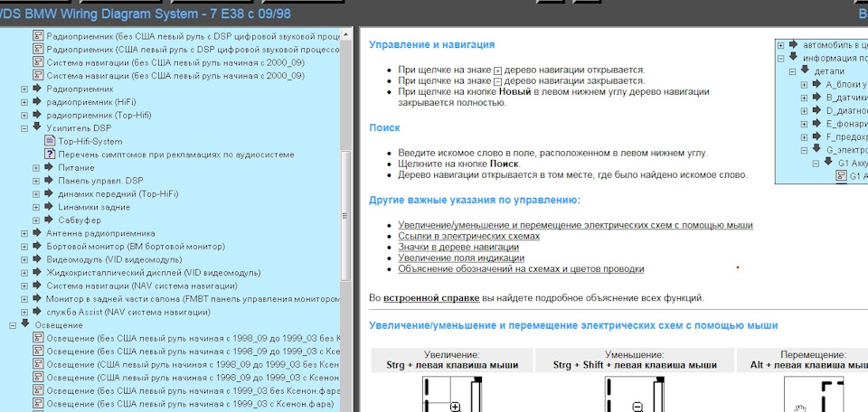This screenshot has width=868, height=412.
Task: Click the arrow icon beside Жидкокристаллический дисплей
Action: coord(38,272)
